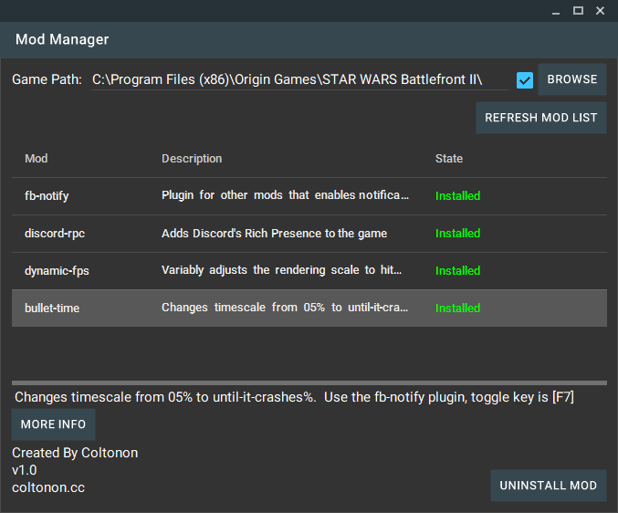Image resolution: width=618 pixels, height=513 pixels.
Task: Sort by the Description column header
Action: click(x=192, y=159)
